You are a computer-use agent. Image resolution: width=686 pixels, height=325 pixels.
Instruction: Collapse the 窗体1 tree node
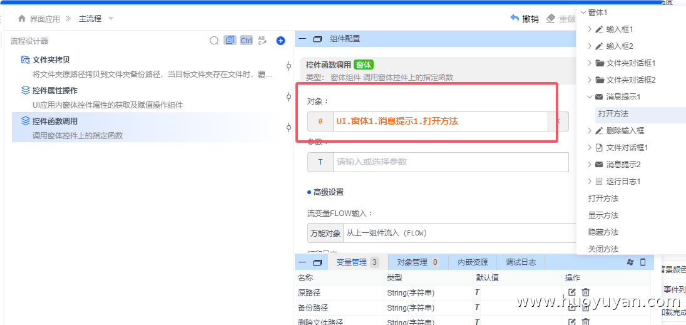click(583, 13)
